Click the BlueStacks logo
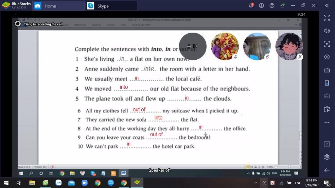Image resolution: width=335 pixels, height=188 pixels. click(6, 6)
